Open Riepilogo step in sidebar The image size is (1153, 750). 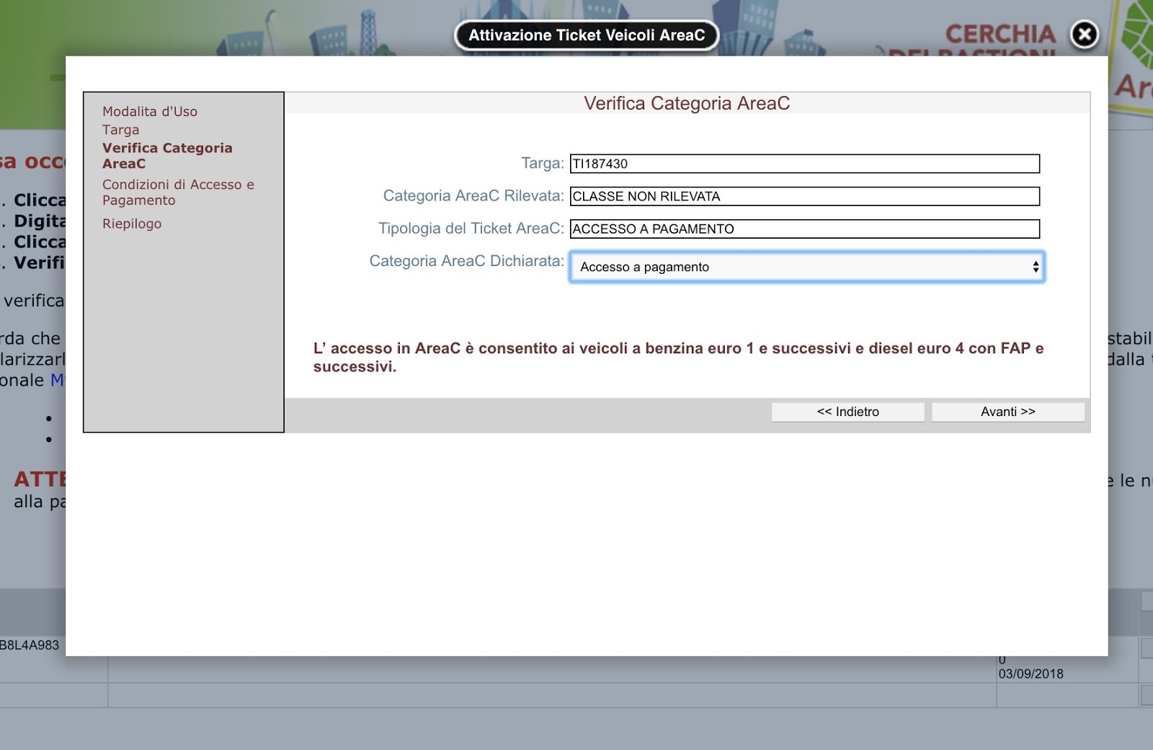pyautogui.click(x=132, y=224)
